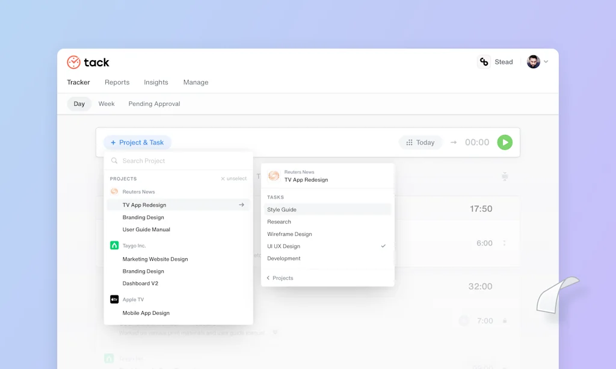The width and height of the screenshot is (616, 369).
Task: Start the timer with green play button
Action: (505, 142)
